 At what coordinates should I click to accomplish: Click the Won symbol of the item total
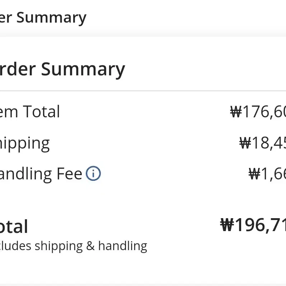tap(236, 111)
